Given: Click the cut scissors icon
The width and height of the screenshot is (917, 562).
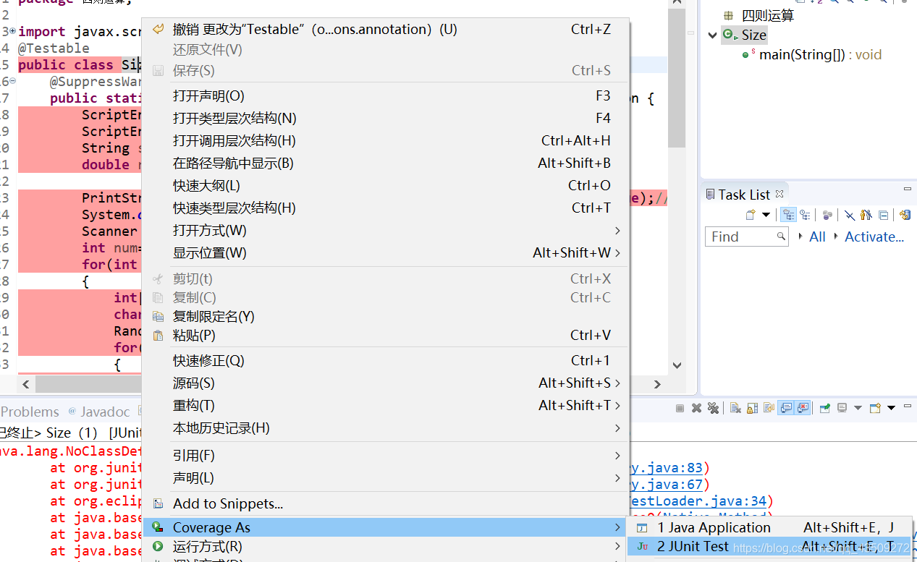Looking at the screenshot, I should [x=159, y=278].
